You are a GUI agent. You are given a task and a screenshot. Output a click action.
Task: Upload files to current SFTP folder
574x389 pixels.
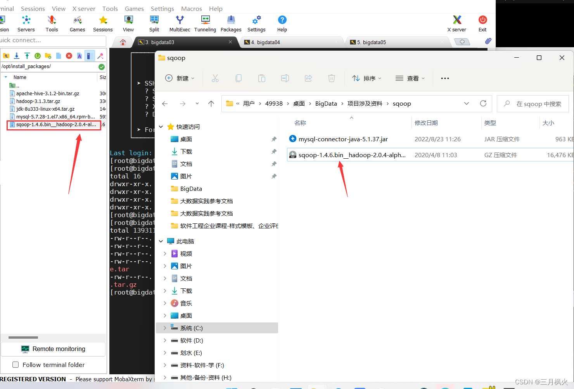click(x=27, y=56)
